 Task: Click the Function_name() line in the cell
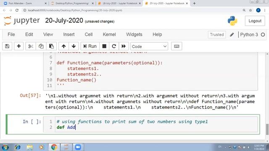pyautogui.click(x=76, y=80)
